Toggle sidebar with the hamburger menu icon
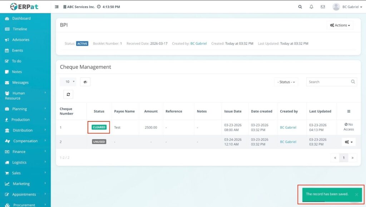Viewport: 366px width, 207px height. point(57,7)
